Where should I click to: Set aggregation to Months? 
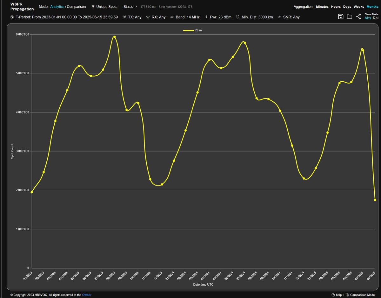(372, 7)
